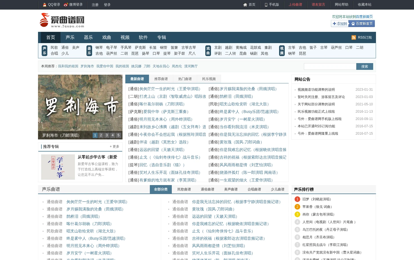Expand 更多 in 推荐专辑 section
This screenshot has height=260, width=414.
pyautogui.click(x=115, y=146)
